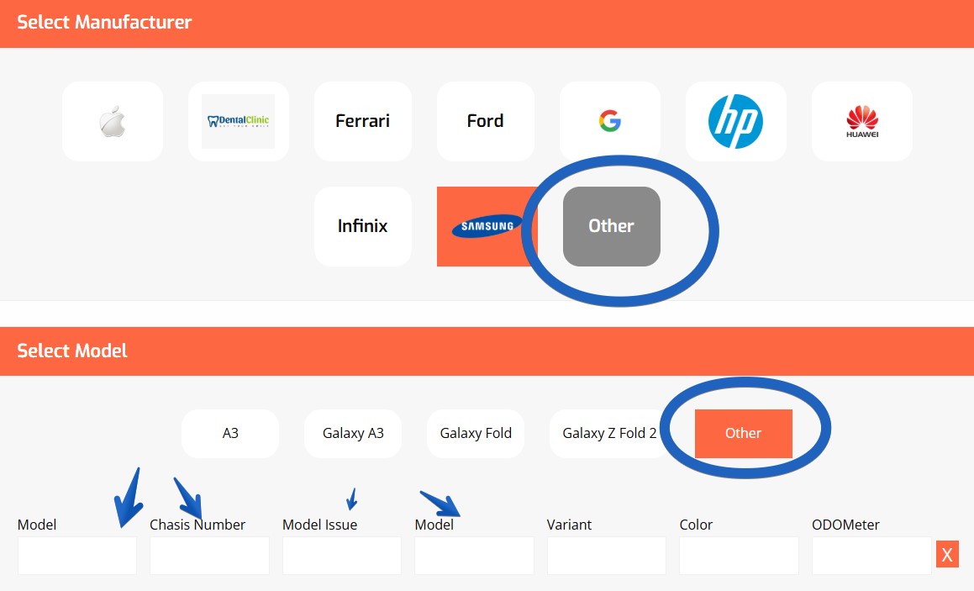Select the Google logo manufacturer tile
This screenshot has height=591, width=974.
pos(610,121)
